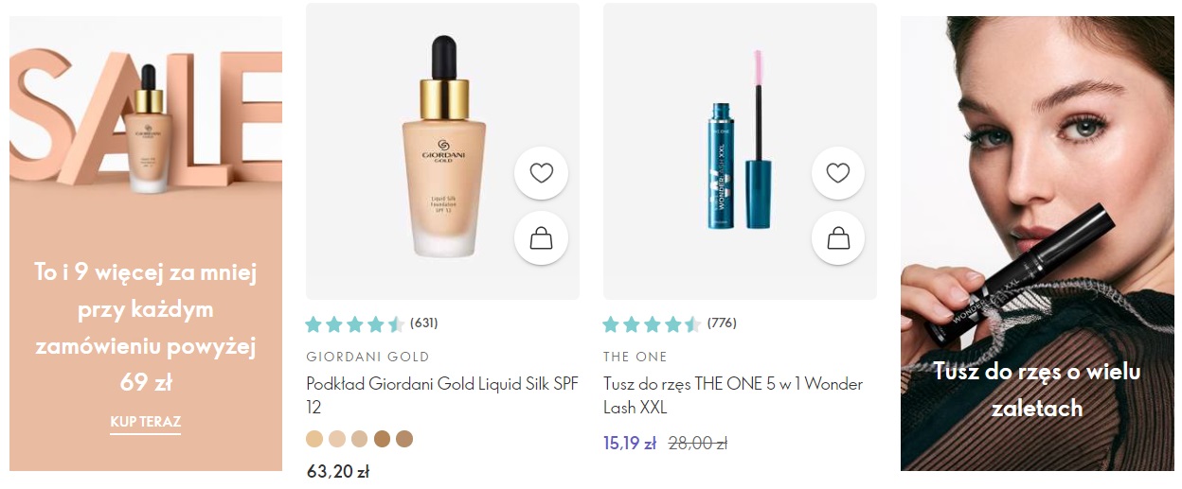This screenshot has height=489, width=1182.
Task: View the (776) reviews count
Action: click(x=722, y=323)
